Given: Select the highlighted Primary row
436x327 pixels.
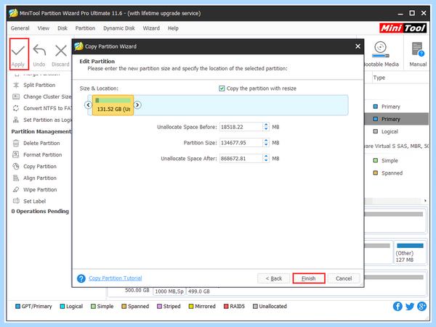Looking at the screenshot, I should pyautogui.click(x=396, y=119).
